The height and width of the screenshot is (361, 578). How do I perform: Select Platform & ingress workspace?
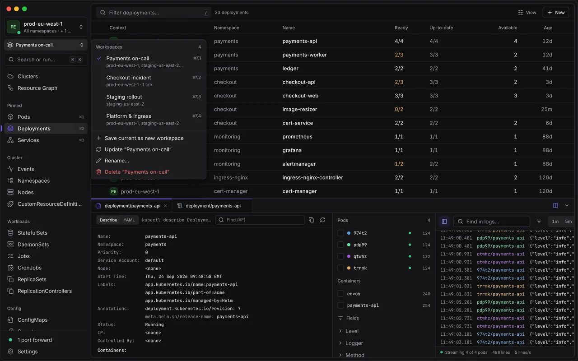(x=149, y=120)
